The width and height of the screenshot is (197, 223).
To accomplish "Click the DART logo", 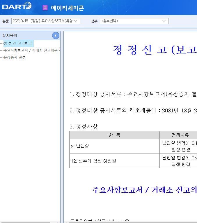I will [x=17, y=6].
